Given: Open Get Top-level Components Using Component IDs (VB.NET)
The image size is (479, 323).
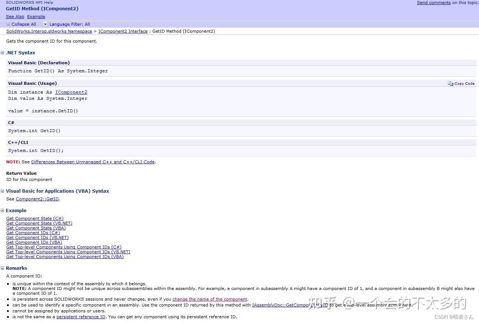Looking at the screenshot, I should point(68,252).
